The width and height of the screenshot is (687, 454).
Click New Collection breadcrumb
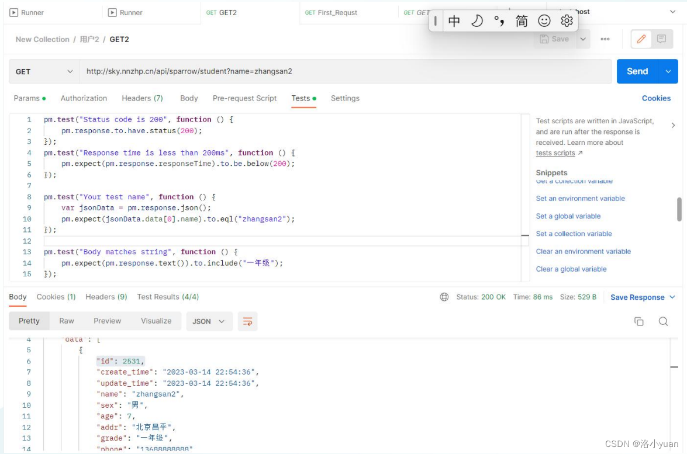click(43, 39)
